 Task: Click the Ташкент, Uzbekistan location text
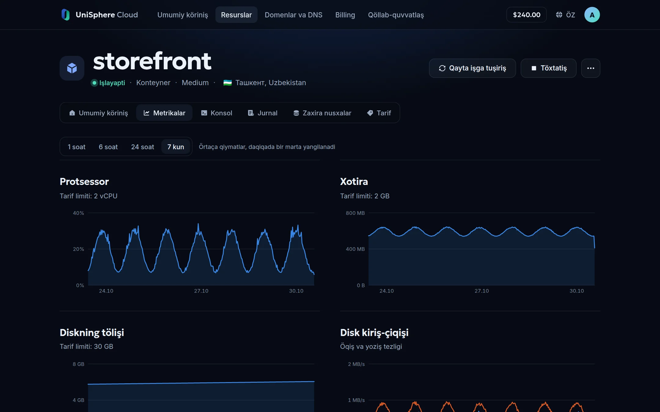tap(270, 83)
